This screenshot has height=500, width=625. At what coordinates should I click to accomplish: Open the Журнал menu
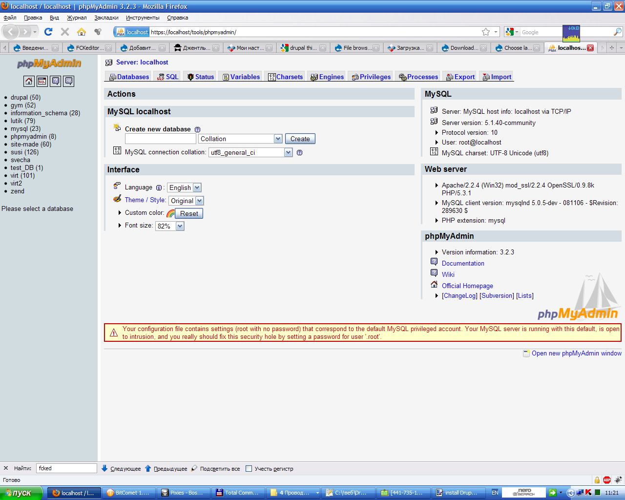tap(77, 18)
